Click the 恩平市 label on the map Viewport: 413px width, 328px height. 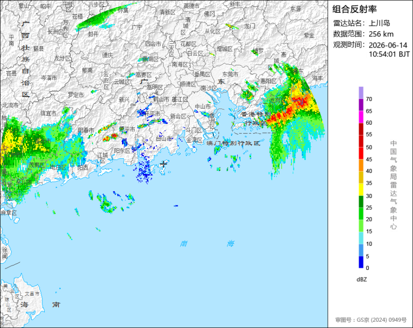127,129
